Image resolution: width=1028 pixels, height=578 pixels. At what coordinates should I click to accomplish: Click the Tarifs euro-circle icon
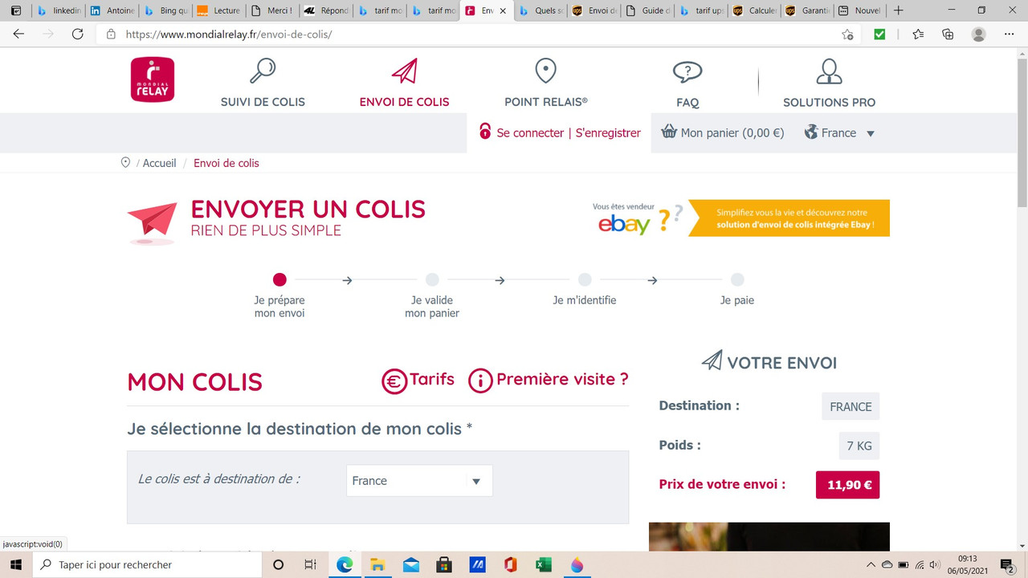pyautogui.click(x=394, y=381)
